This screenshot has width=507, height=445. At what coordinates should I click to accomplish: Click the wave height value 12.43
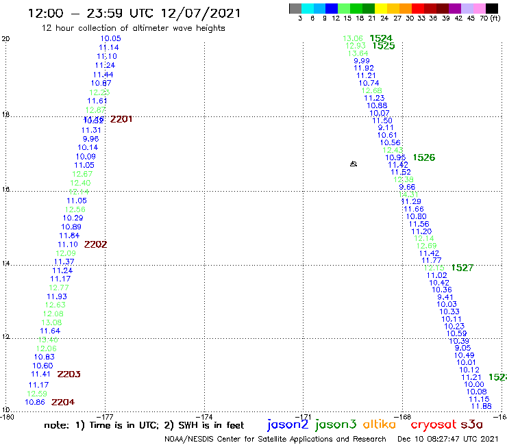pyautogui.click(x=393, y=150)
